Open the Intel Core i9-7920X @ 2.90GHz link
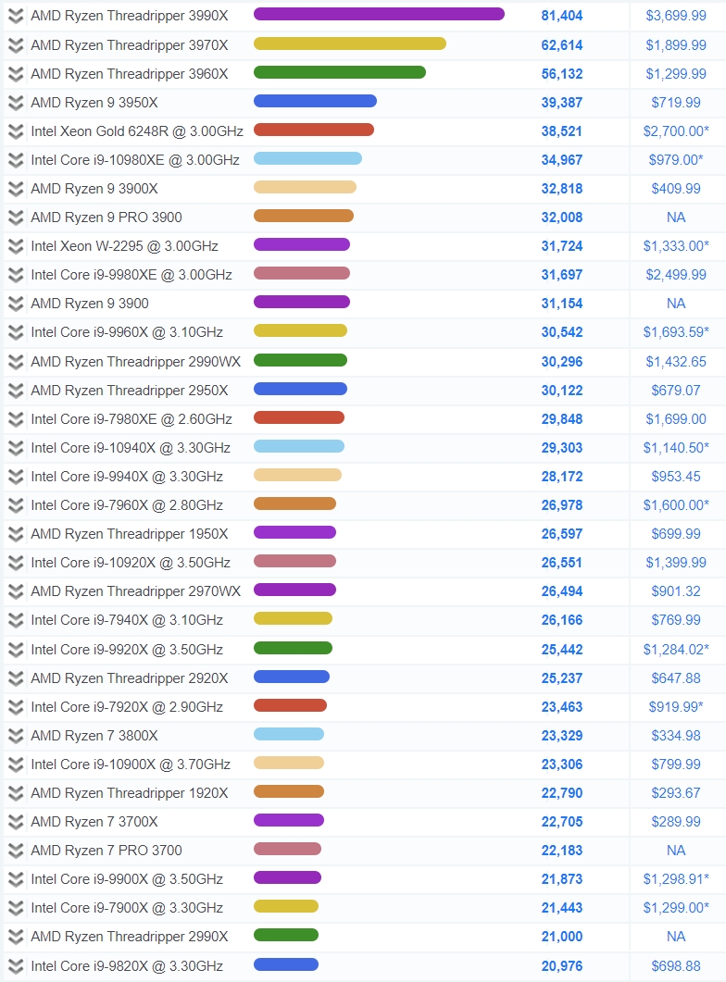Screen dimensions: 726x982 coord(127,707)
